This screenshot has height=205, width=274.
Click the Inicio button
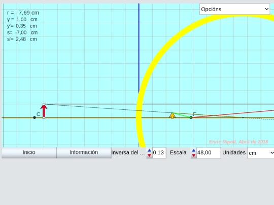[x=29, y=152]
